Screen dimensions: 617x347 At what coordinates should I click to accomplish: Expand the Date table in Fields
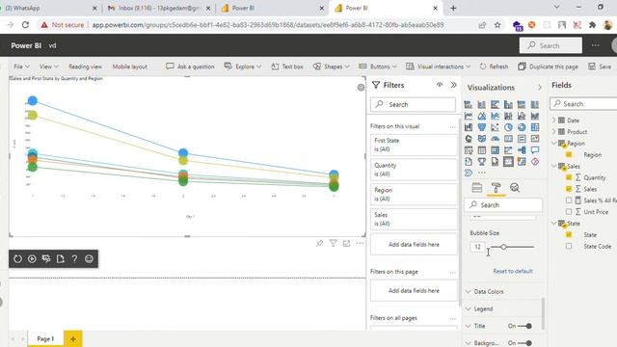tap(554, 120)
